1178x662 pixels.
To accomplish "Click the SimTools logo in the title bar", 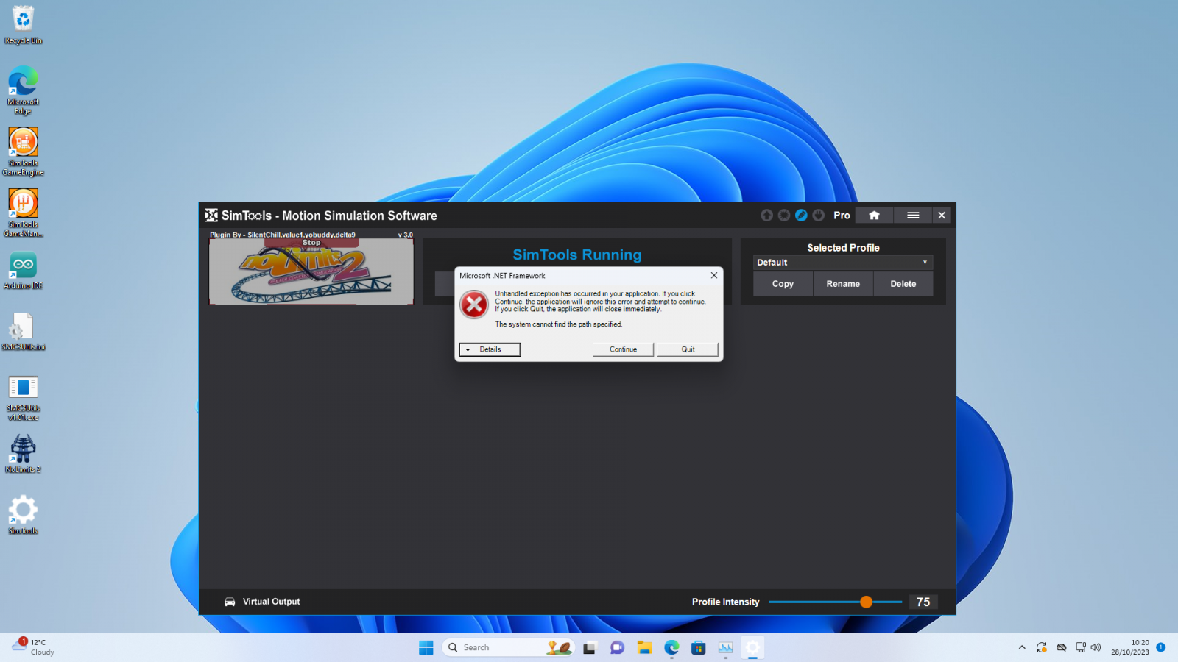I will pyautogui.click(x=211, y=215).
